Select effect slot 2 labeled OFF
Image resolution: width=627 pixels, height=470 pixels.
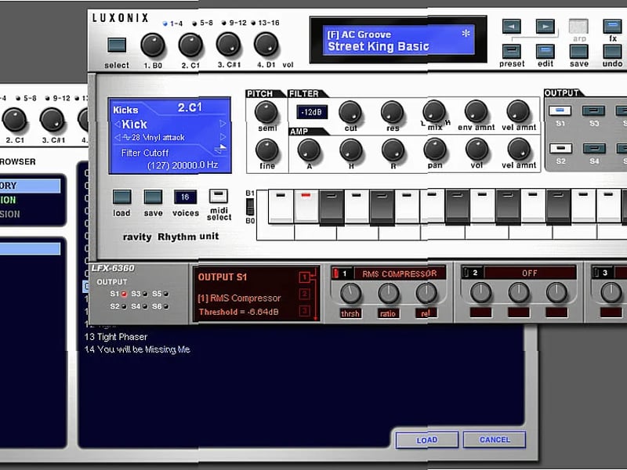click(x=529, y=273)
